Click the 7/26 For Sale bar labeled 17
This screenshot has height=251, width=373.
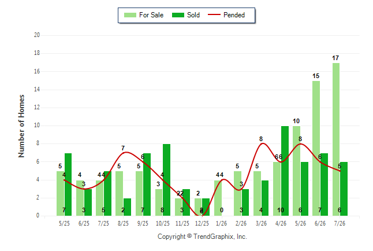[336, 139]
